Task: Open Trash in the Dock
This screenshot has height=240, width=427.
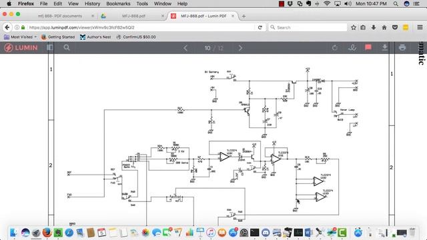Action: [412, 233]
